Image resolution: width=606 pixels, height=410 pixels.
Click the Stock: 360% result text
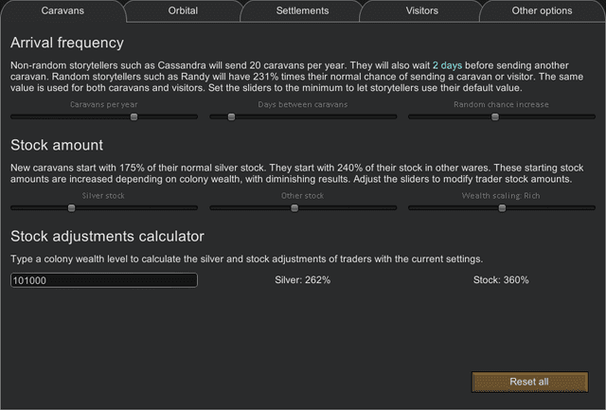coord(501,280)
